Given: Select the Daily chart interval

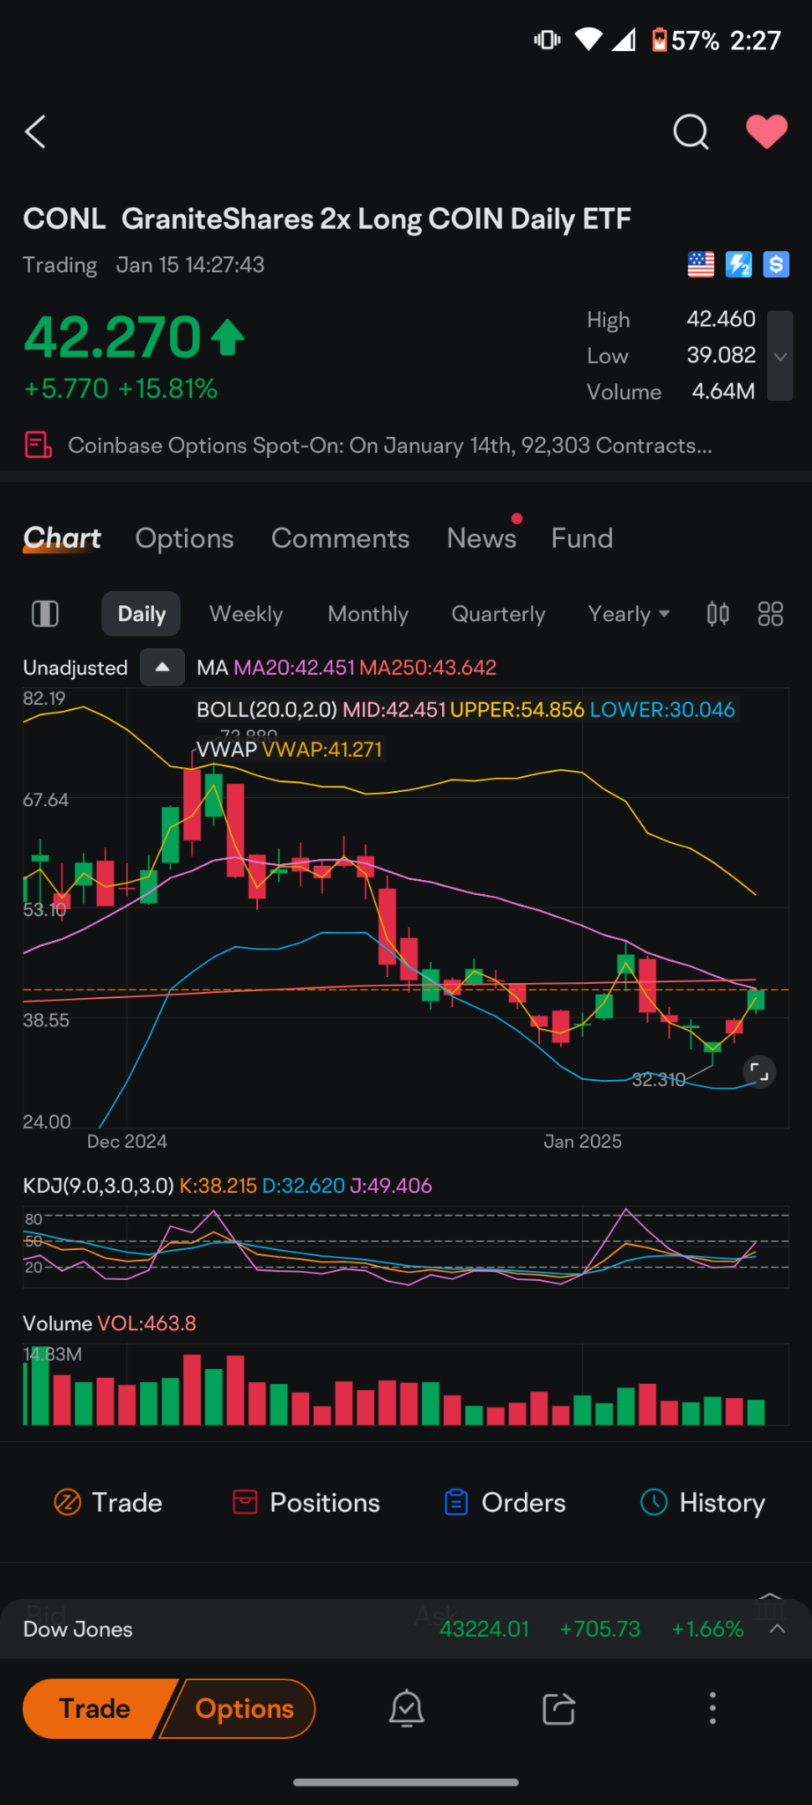Looking at the screenshot, I should point(142,614).
